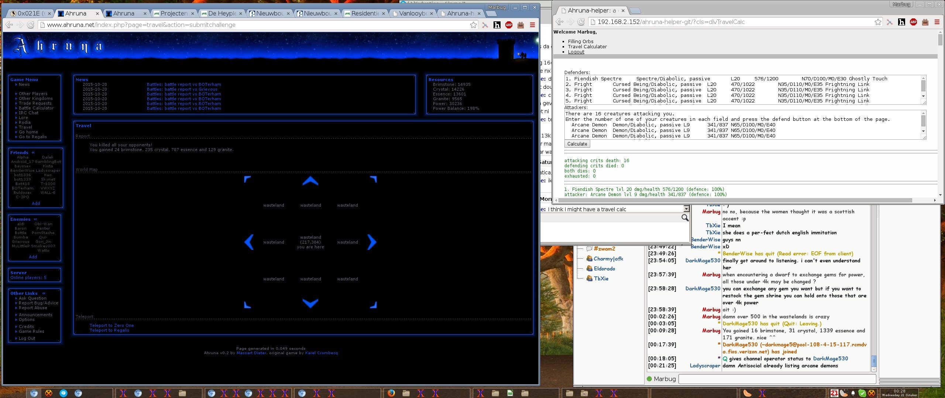Bookmark the Ahruna page with the star icon
Image resolution: width=945 pixels, height=398 pixels.
473,25
